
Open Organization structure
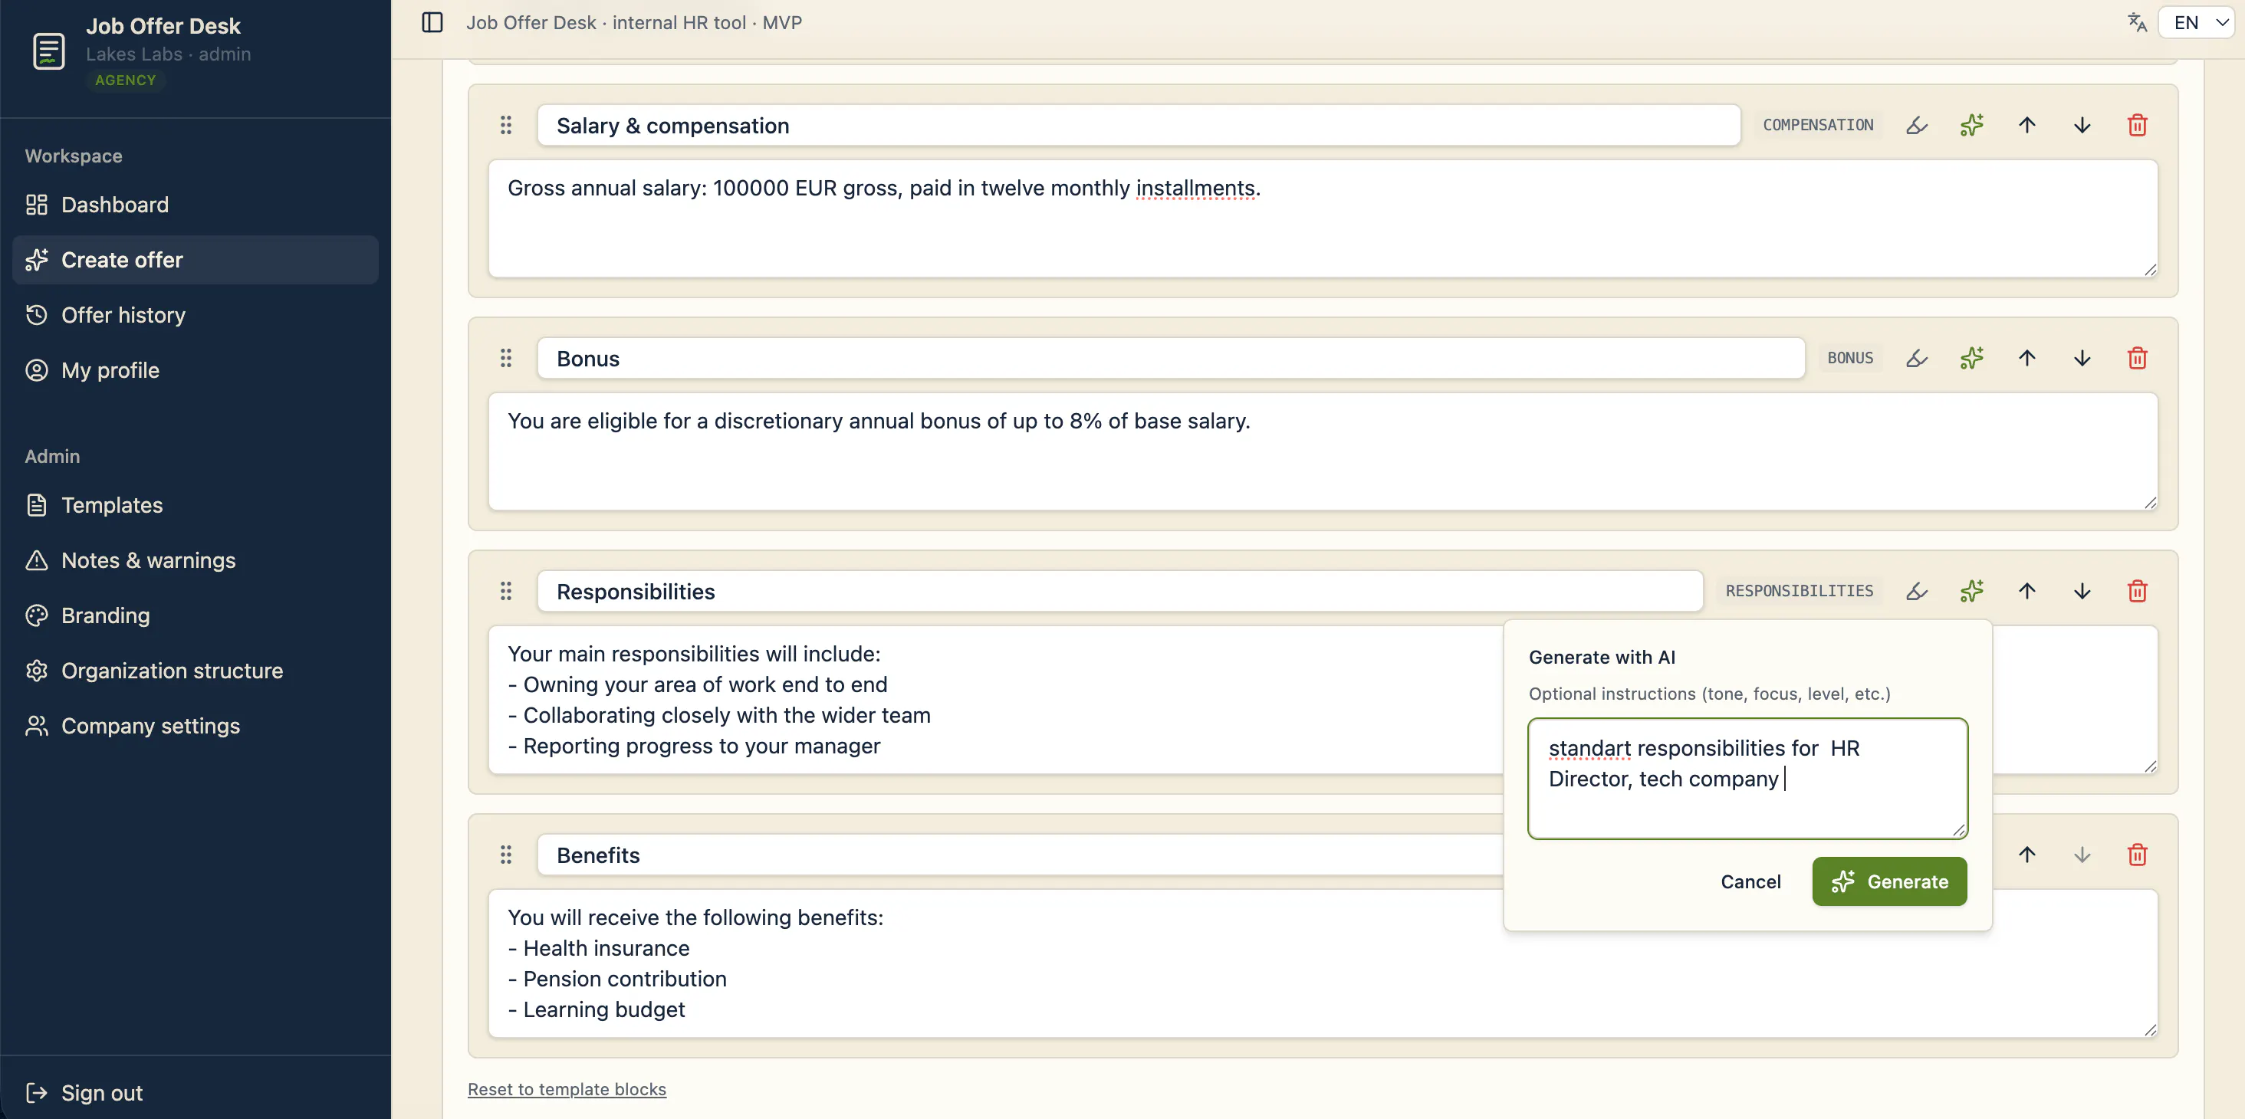tap(196, 670)
